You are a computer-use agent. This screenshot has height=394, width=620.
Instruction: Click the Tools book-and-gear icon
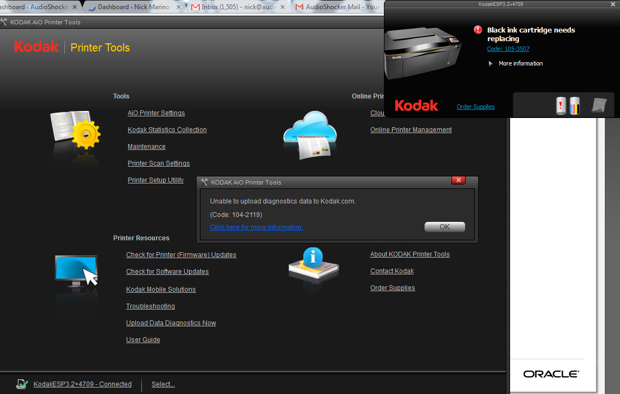click(x=75, y=130)
